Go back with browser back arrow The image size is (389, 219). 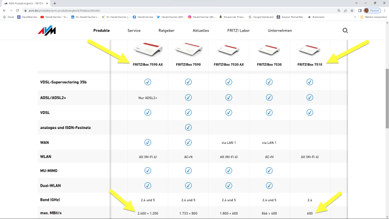click(x=4, y=11)
